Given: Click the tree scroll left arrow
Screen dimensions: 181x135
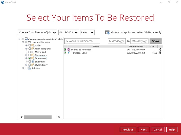Looking at the screenshot, I should coord(22,117).
